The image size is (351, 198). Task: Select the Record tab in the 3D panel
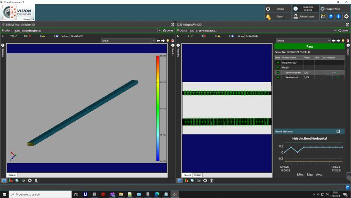tap(12, 175)
